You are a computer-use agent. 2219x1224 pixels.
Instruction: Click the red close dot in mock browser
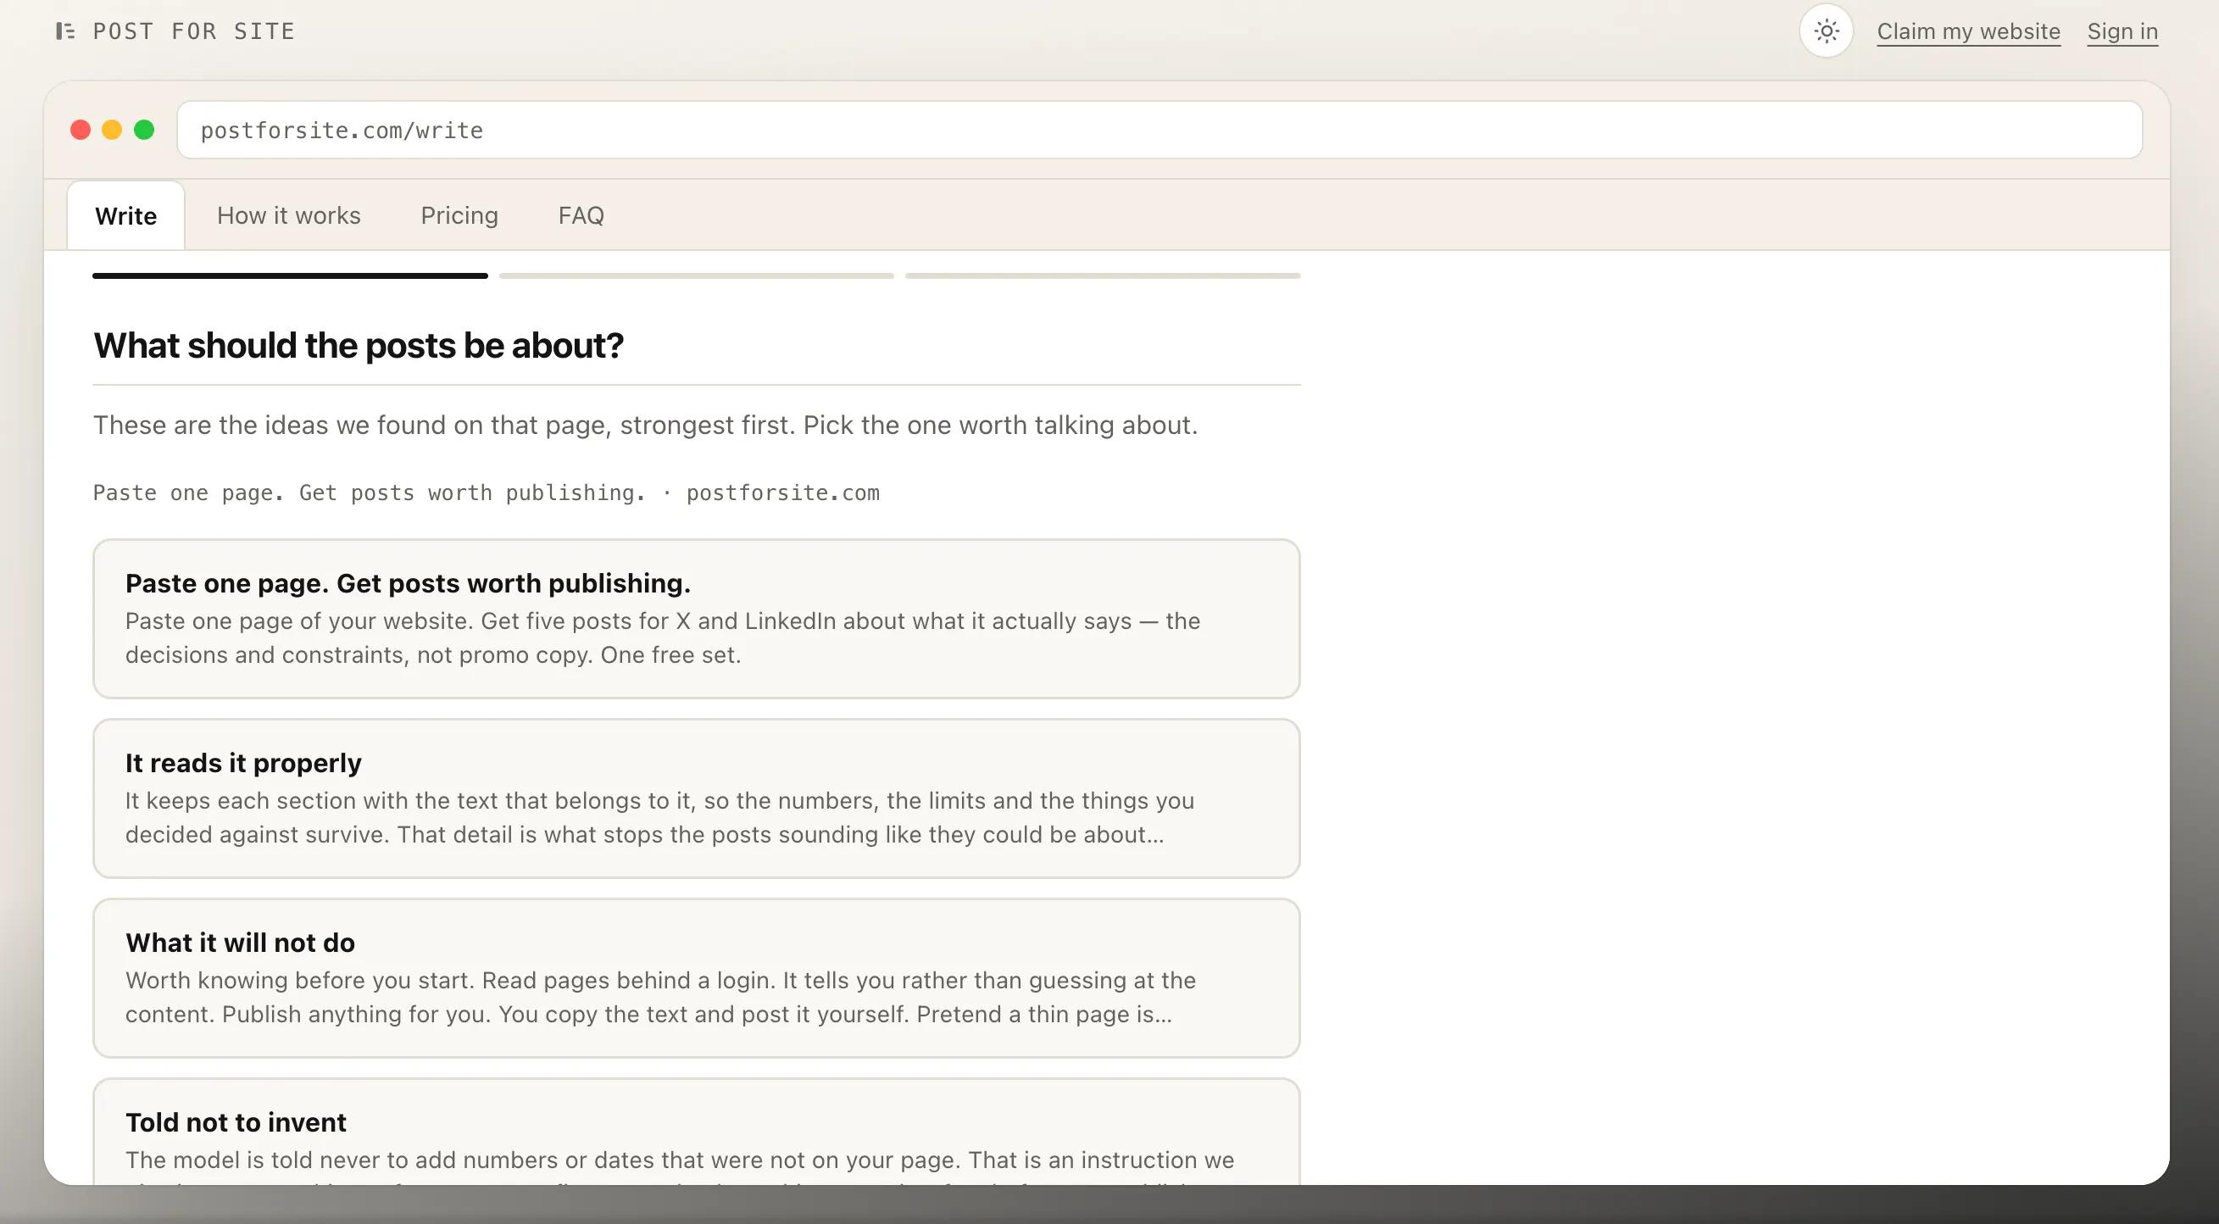point(81,130)
